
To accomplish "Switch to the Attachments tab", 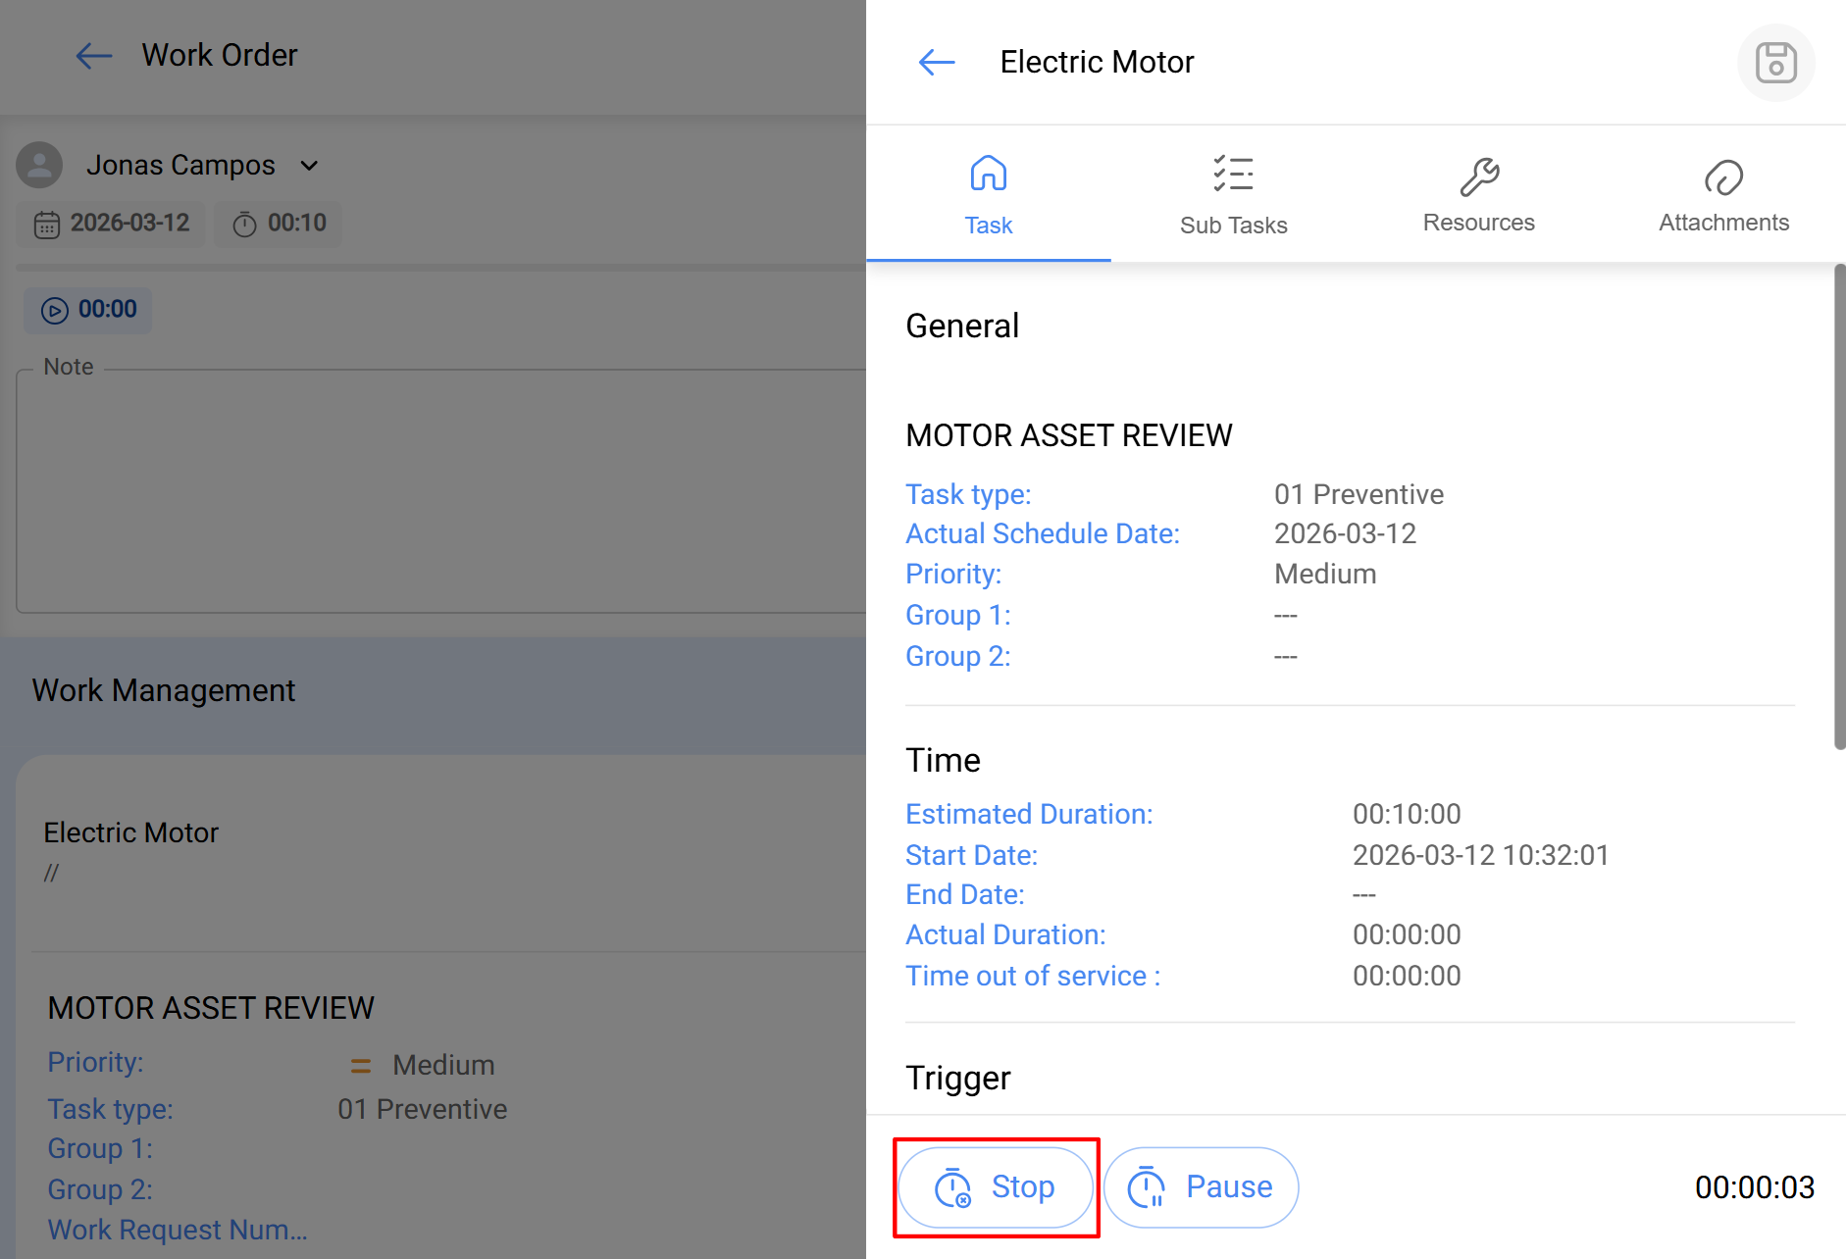I will click(x=1723, y=223).
